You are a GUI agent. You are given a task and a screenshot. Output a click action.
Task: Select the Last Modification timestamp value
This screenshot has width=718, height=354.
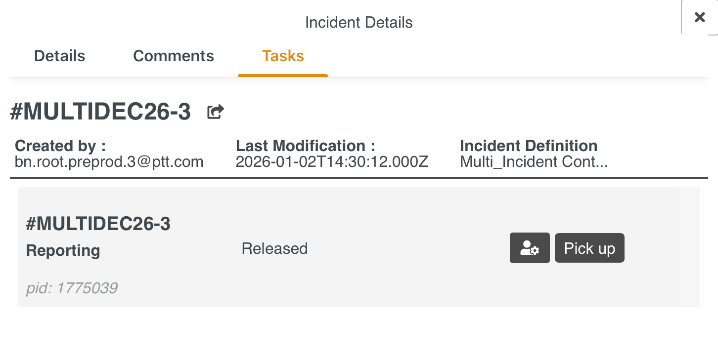pos(332,162)
